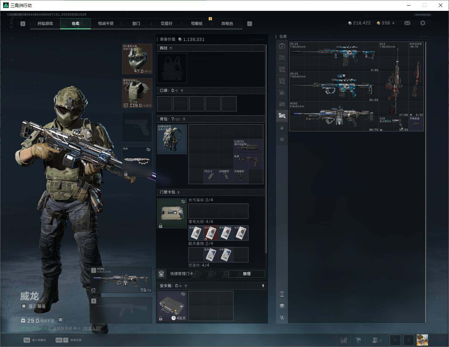Click help icon beside 胸挂
Viewport: 449px width, 347px height.
click(x=171, y=48)
